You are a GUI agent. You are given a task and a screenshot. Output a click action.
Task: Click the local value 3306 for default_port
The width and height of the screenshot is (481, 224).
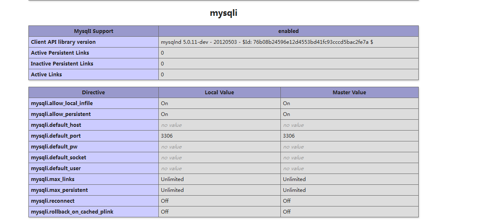click(167, 136)
